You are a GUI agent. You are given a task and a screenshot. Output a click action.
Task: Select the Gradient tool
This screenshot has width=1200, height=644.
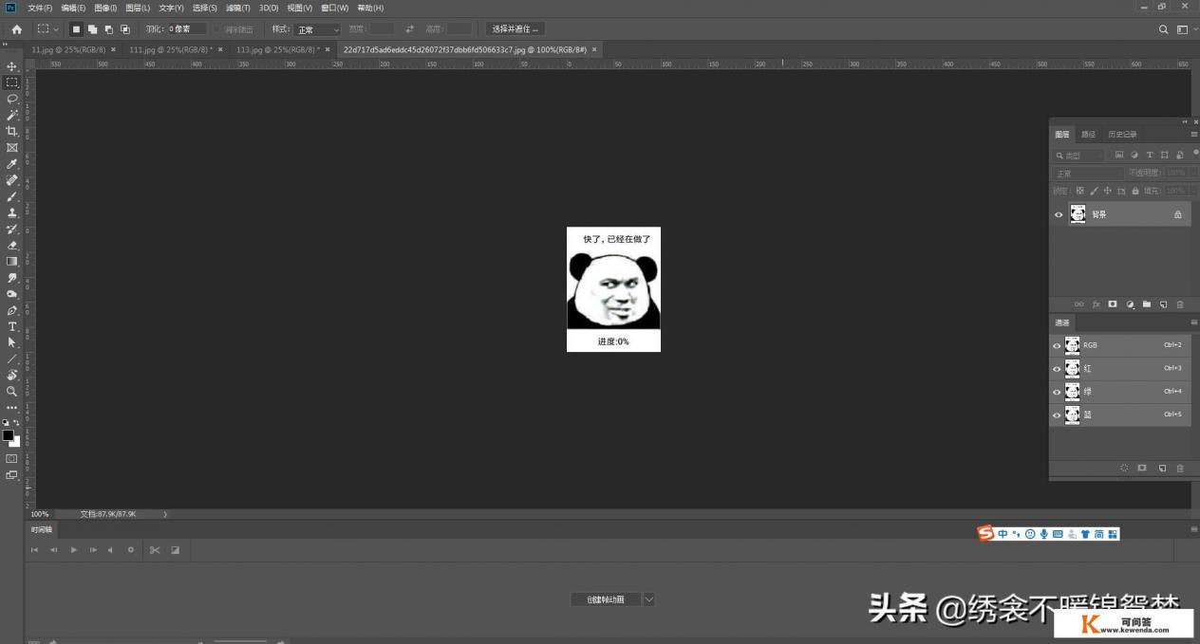[11, 261]
